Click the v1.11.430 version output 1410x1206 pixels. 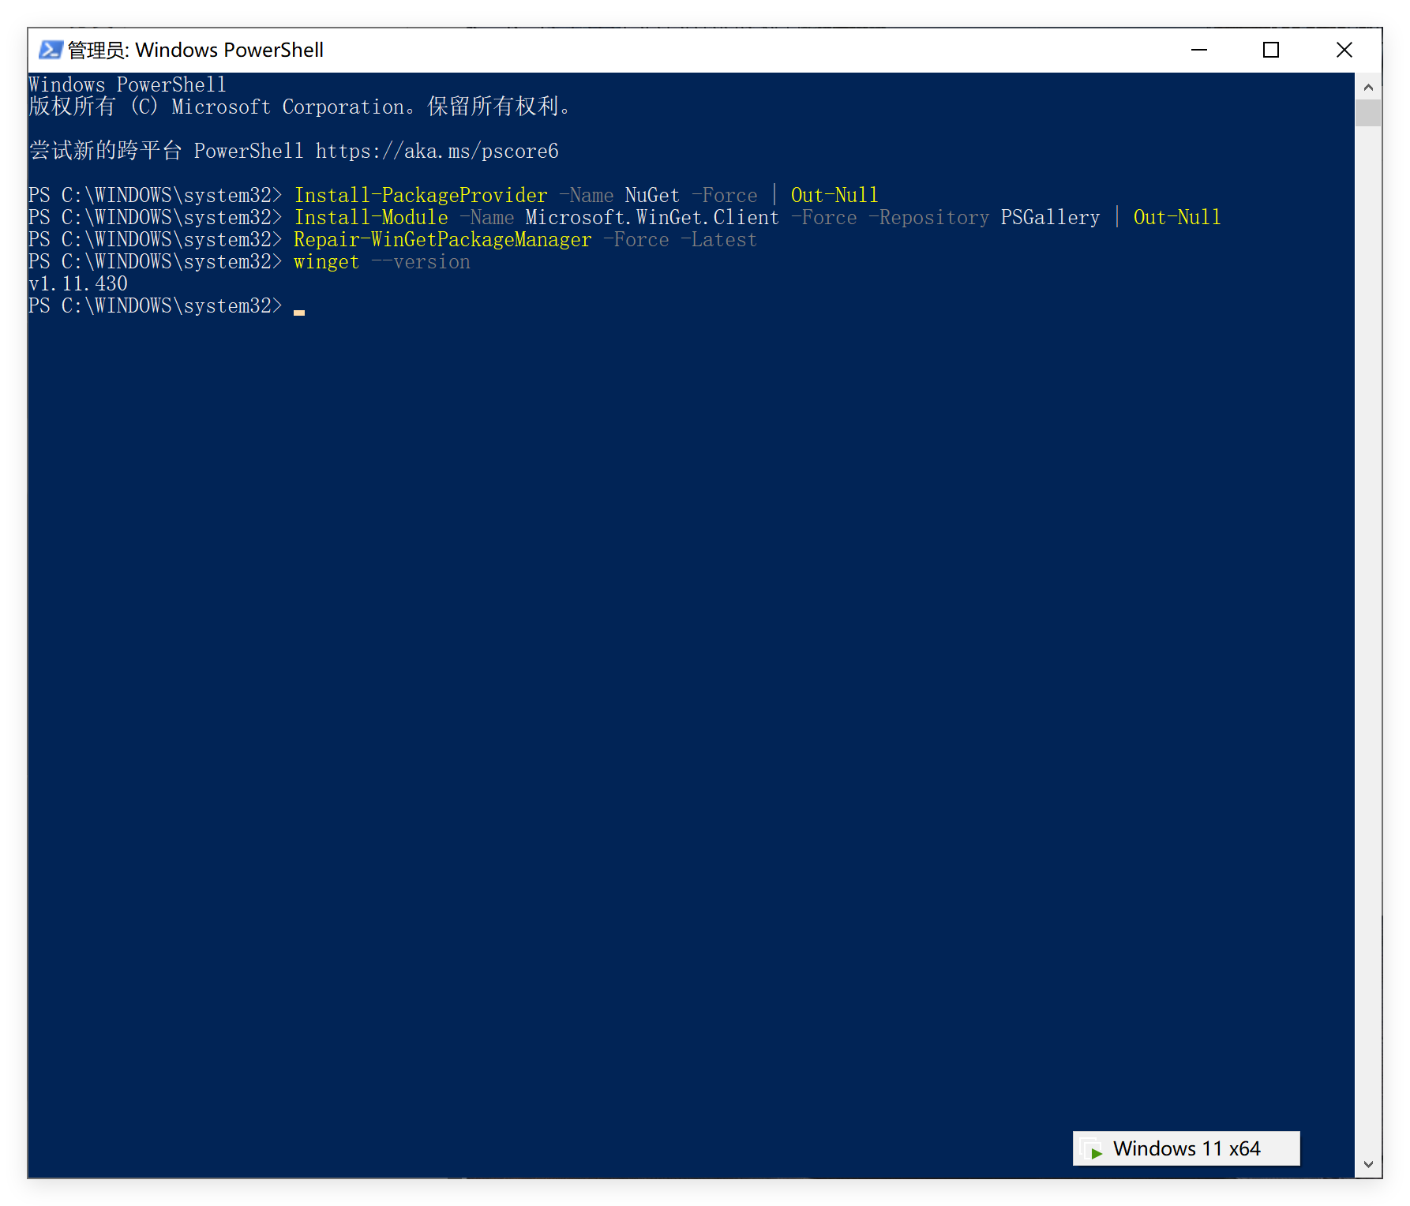(77, 283)
